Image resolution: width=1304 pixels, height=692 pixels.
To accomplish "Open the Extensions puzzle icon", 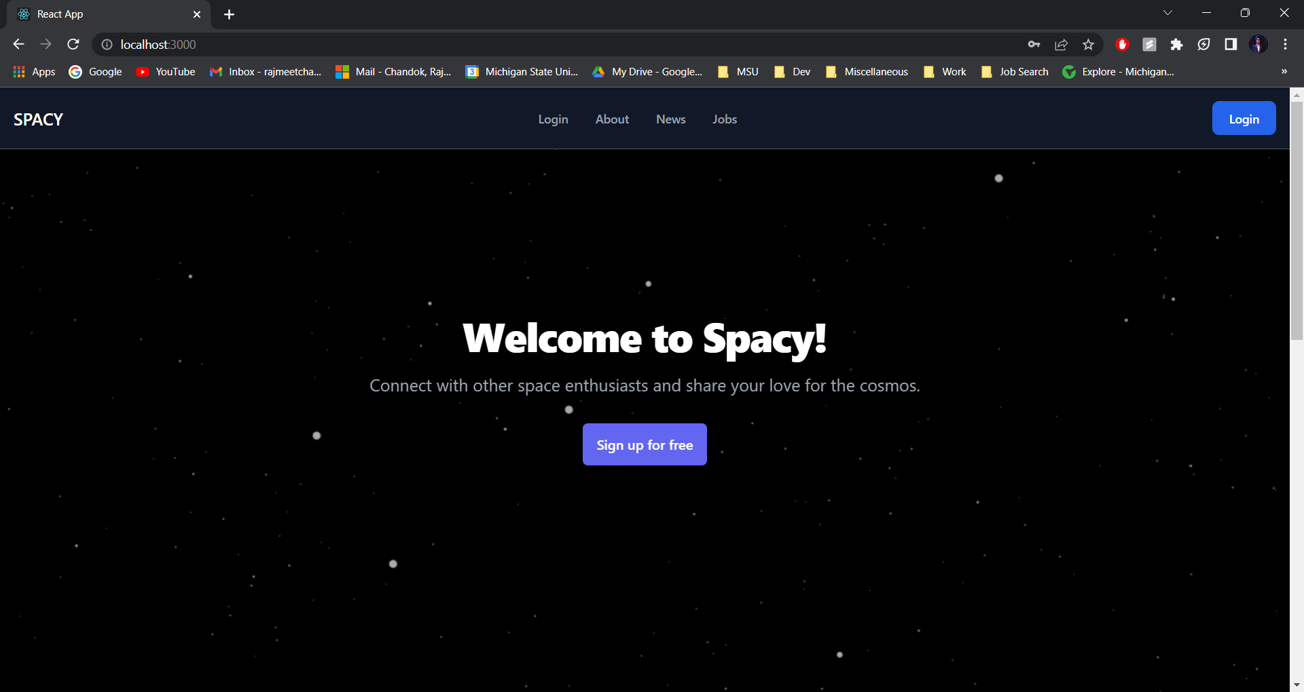I will [1176, 44].
